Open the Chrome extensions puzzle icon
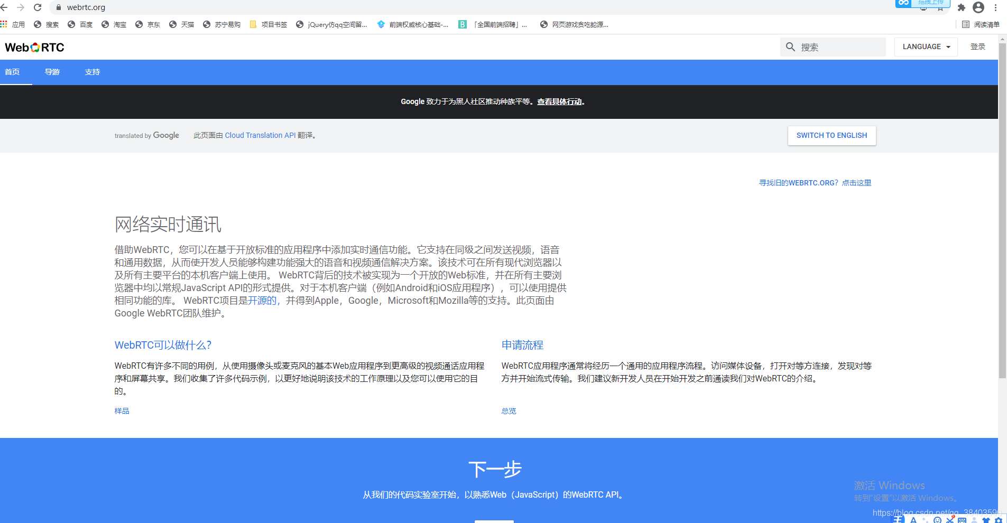Screen dimensions: 1007x523 click(962, 7)
